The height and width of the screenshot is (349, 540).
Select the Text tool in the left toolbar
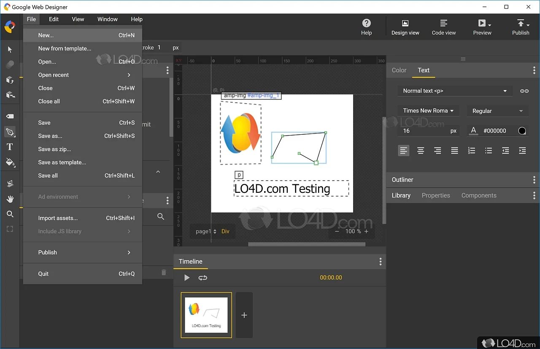click(x=10, y=147)
